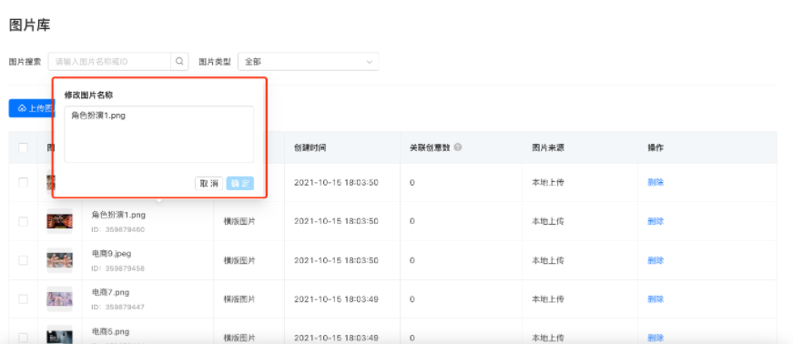Viewport: 793px width, 344px height.
Task: Select the checkbox for 电商9.jpeg
Action: pos(24,260)
